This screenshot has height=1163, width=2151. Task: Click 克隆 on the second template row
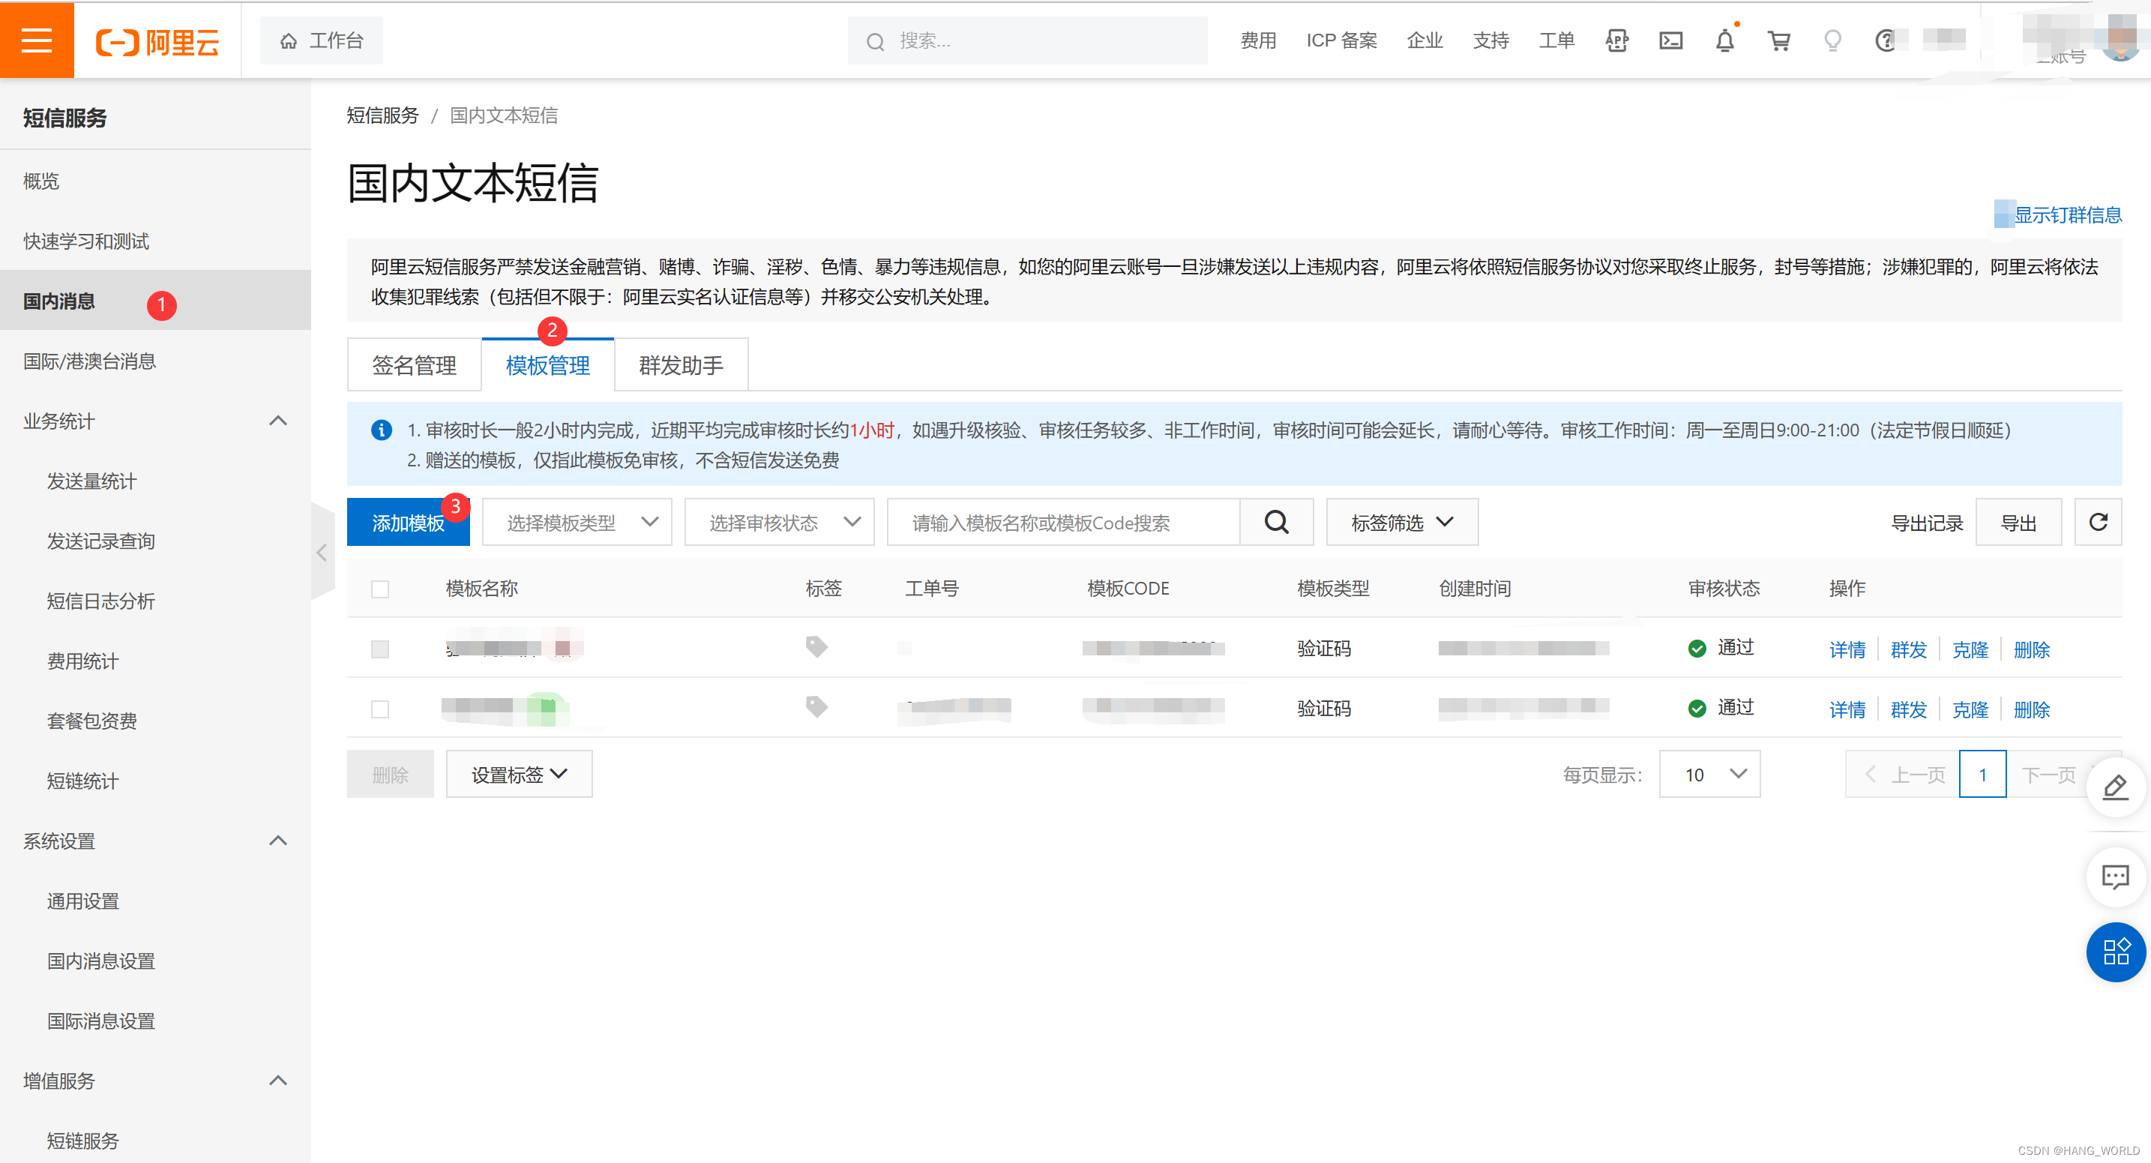[1970, 709]
